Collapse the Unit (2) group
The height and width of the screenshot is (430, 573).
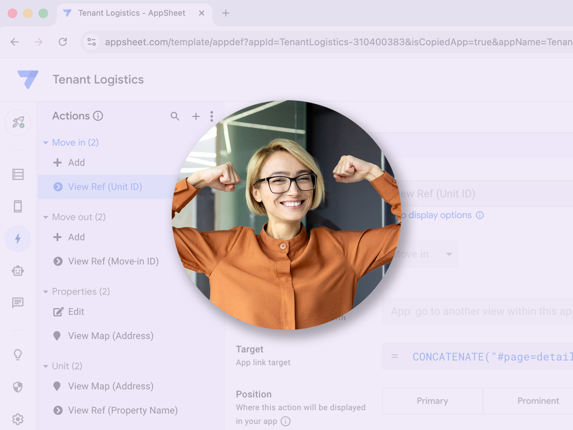(x=46, y=366)
